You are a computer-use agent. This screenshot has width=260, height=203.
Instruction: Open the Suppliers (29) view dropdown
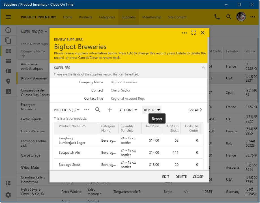coord(34,32)
